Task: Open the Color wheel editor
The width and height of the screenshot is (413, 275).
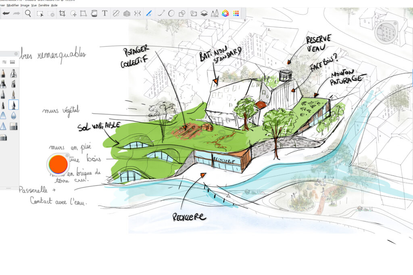Action: (x=225, y=13)
